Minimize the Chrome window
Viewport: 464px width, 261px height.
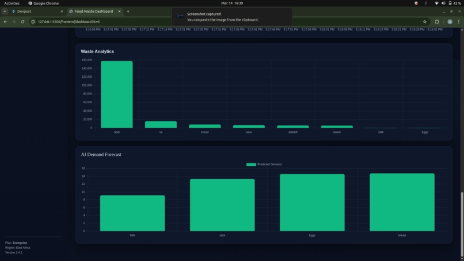coord(444,12)
